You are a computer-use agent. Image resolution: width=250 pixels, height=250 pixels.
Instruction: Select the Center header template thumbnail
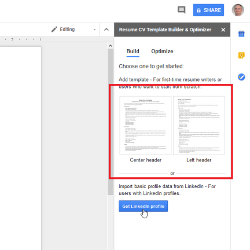(145, 126)
